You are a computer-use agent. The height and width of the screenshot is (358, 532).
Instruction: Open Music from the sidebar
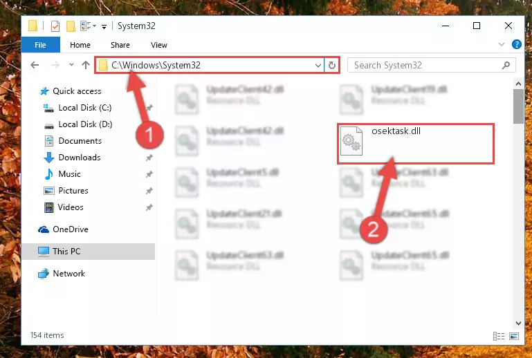70,174
